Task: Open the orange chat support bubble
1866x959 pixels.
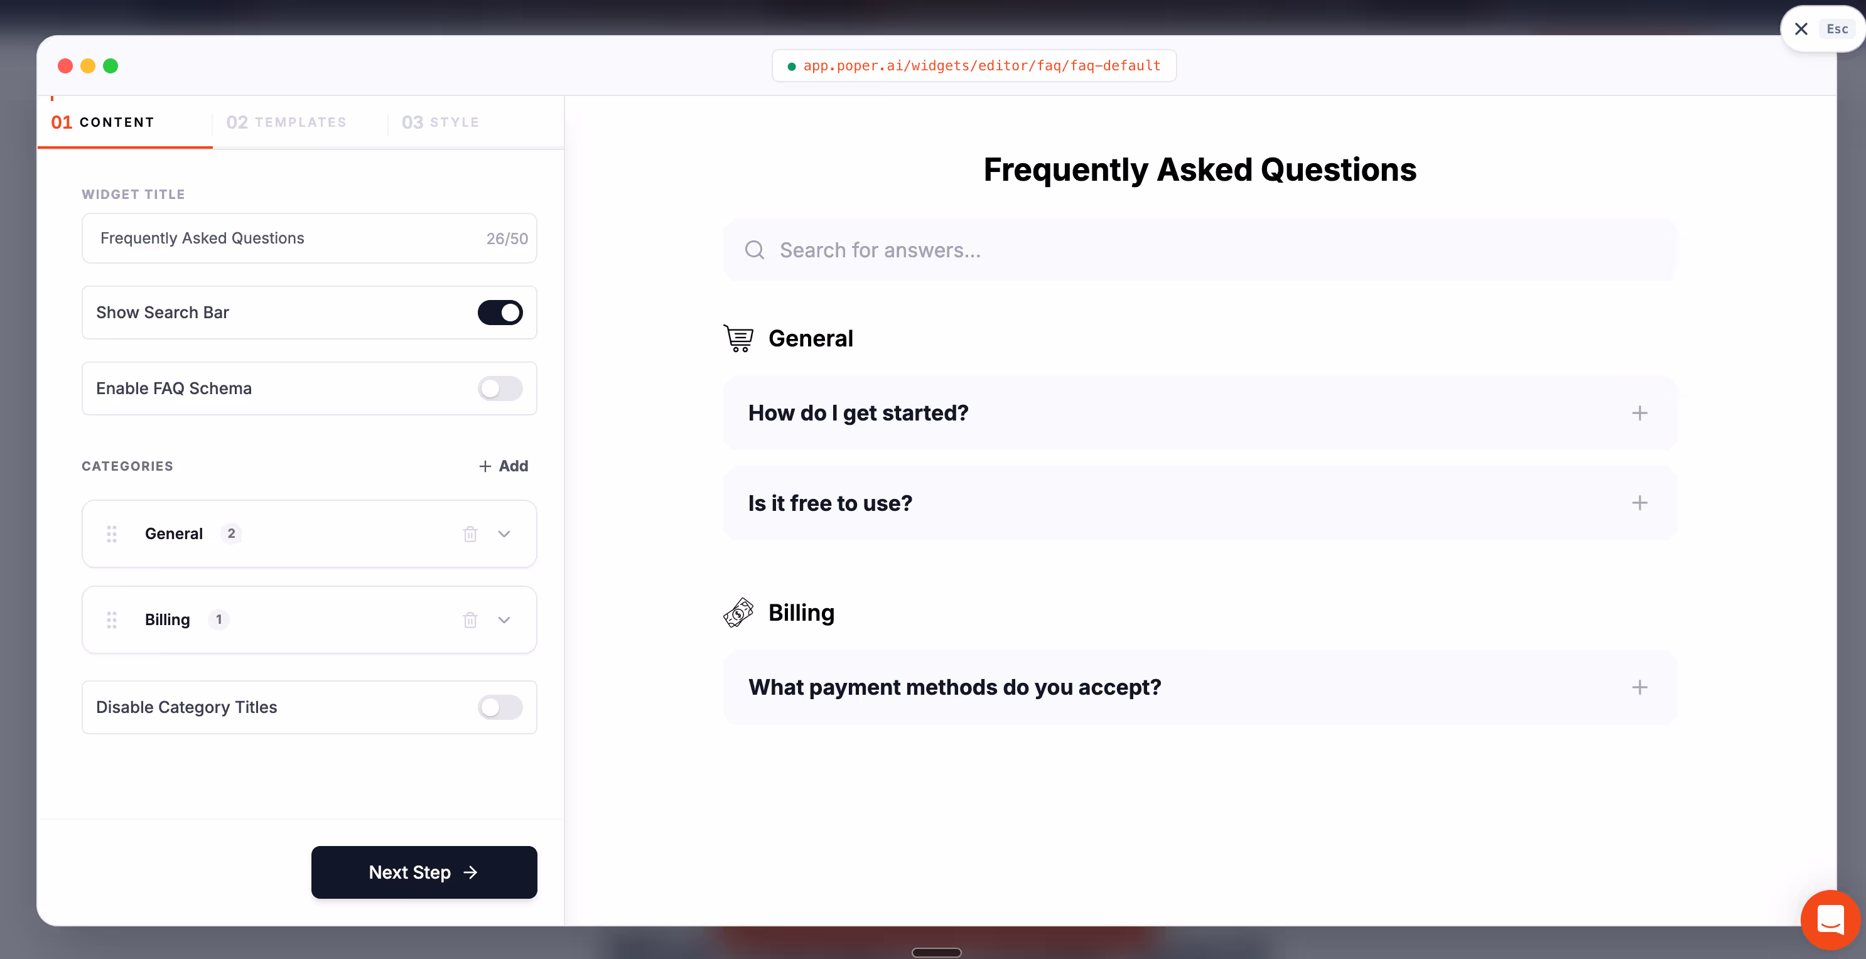Action: click(x=1830, y=920)
